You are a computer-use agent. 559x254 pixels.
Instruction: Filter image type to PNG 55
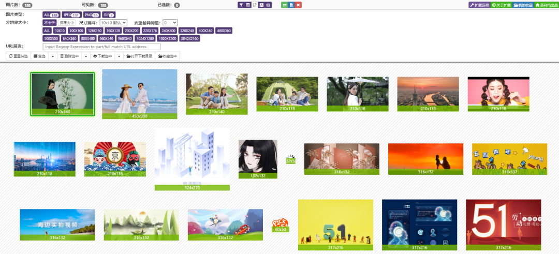92,15
